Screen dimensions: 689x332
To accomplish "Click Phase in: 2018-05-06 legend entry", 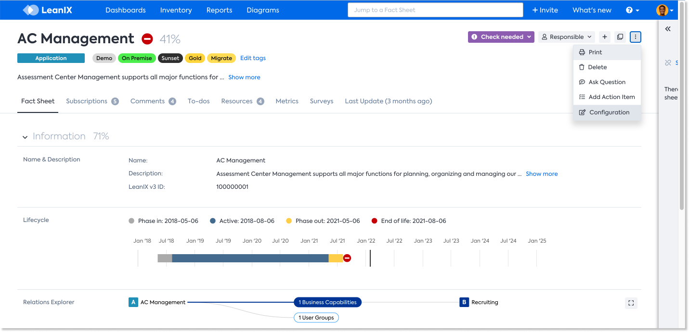I will [x=164, y=221].
